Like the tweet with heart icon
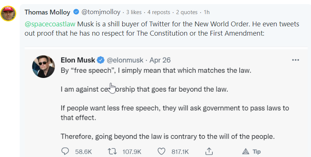The width and height of the screenshot is (311, 157). 161,151
